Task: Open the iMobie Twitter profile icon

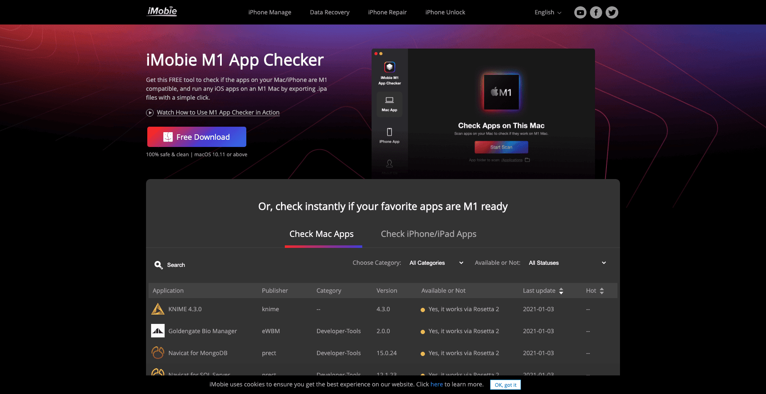Action: 612,13
